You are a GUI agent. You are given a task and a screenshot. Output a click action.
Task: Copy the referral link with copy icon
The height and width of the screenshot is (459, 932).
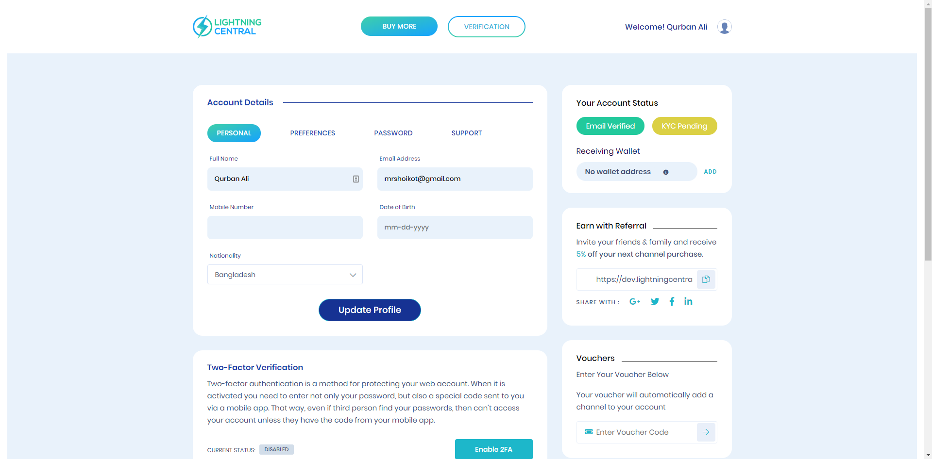coord(706,279)
